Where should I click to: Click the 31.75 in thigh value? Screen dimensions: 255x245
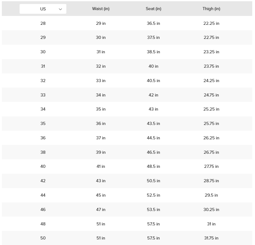(x=211, y=238)
